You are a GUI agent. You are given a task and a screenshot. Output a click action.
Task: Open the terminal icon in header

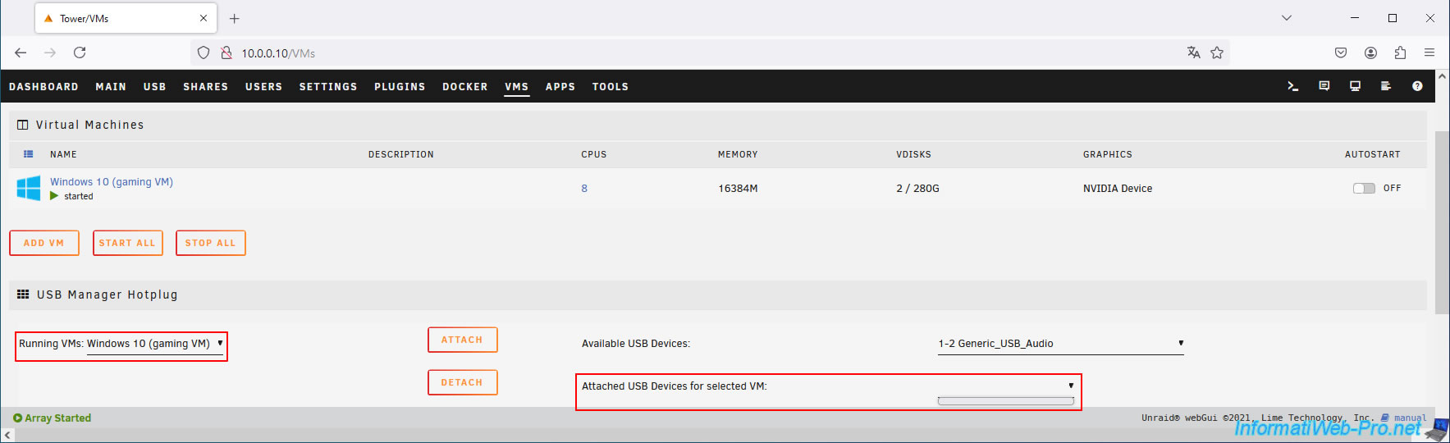[x=1292, y=86]
